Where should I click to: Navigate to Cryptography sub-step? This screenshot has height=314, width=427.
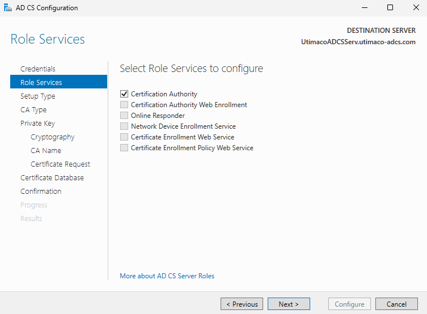[x=53, y=137]
